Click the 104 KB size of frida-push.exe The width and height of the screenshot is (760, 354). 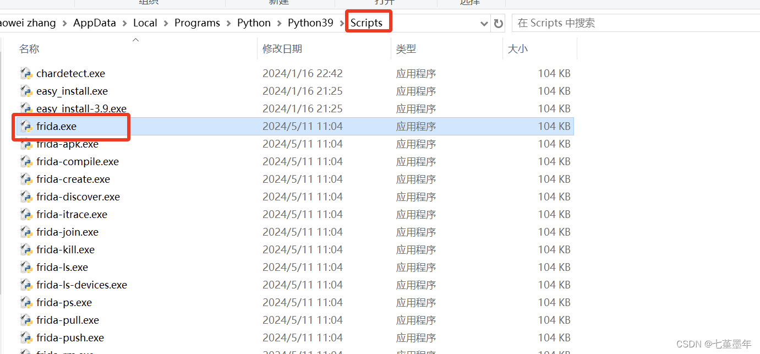click(x=554, y=337)
